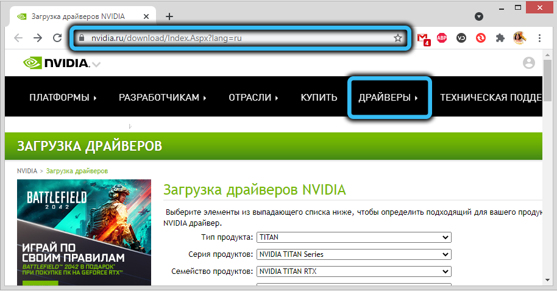Open the ДРАЙВЕРЫ menu
Viewport: 557px width, 291px height.
[x=389, y=98]
